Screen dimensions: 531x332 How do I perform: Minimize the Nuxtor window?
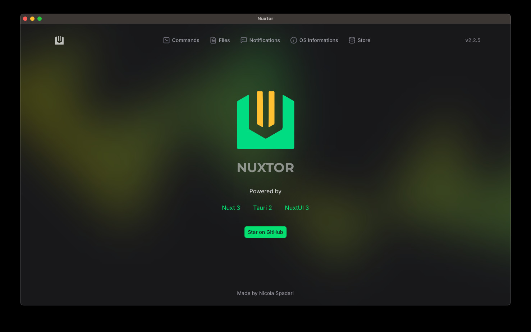point(32,19)
